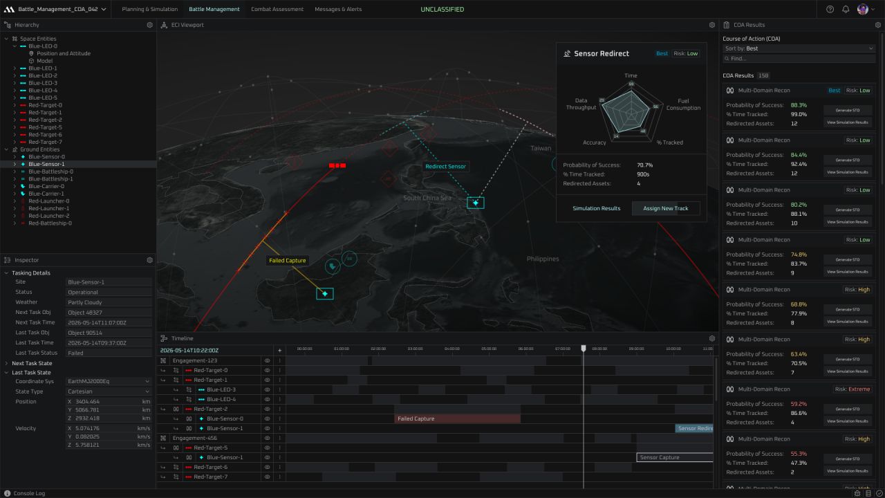
Task: Open the Combat Assessment tab
Action: [277, 9]
